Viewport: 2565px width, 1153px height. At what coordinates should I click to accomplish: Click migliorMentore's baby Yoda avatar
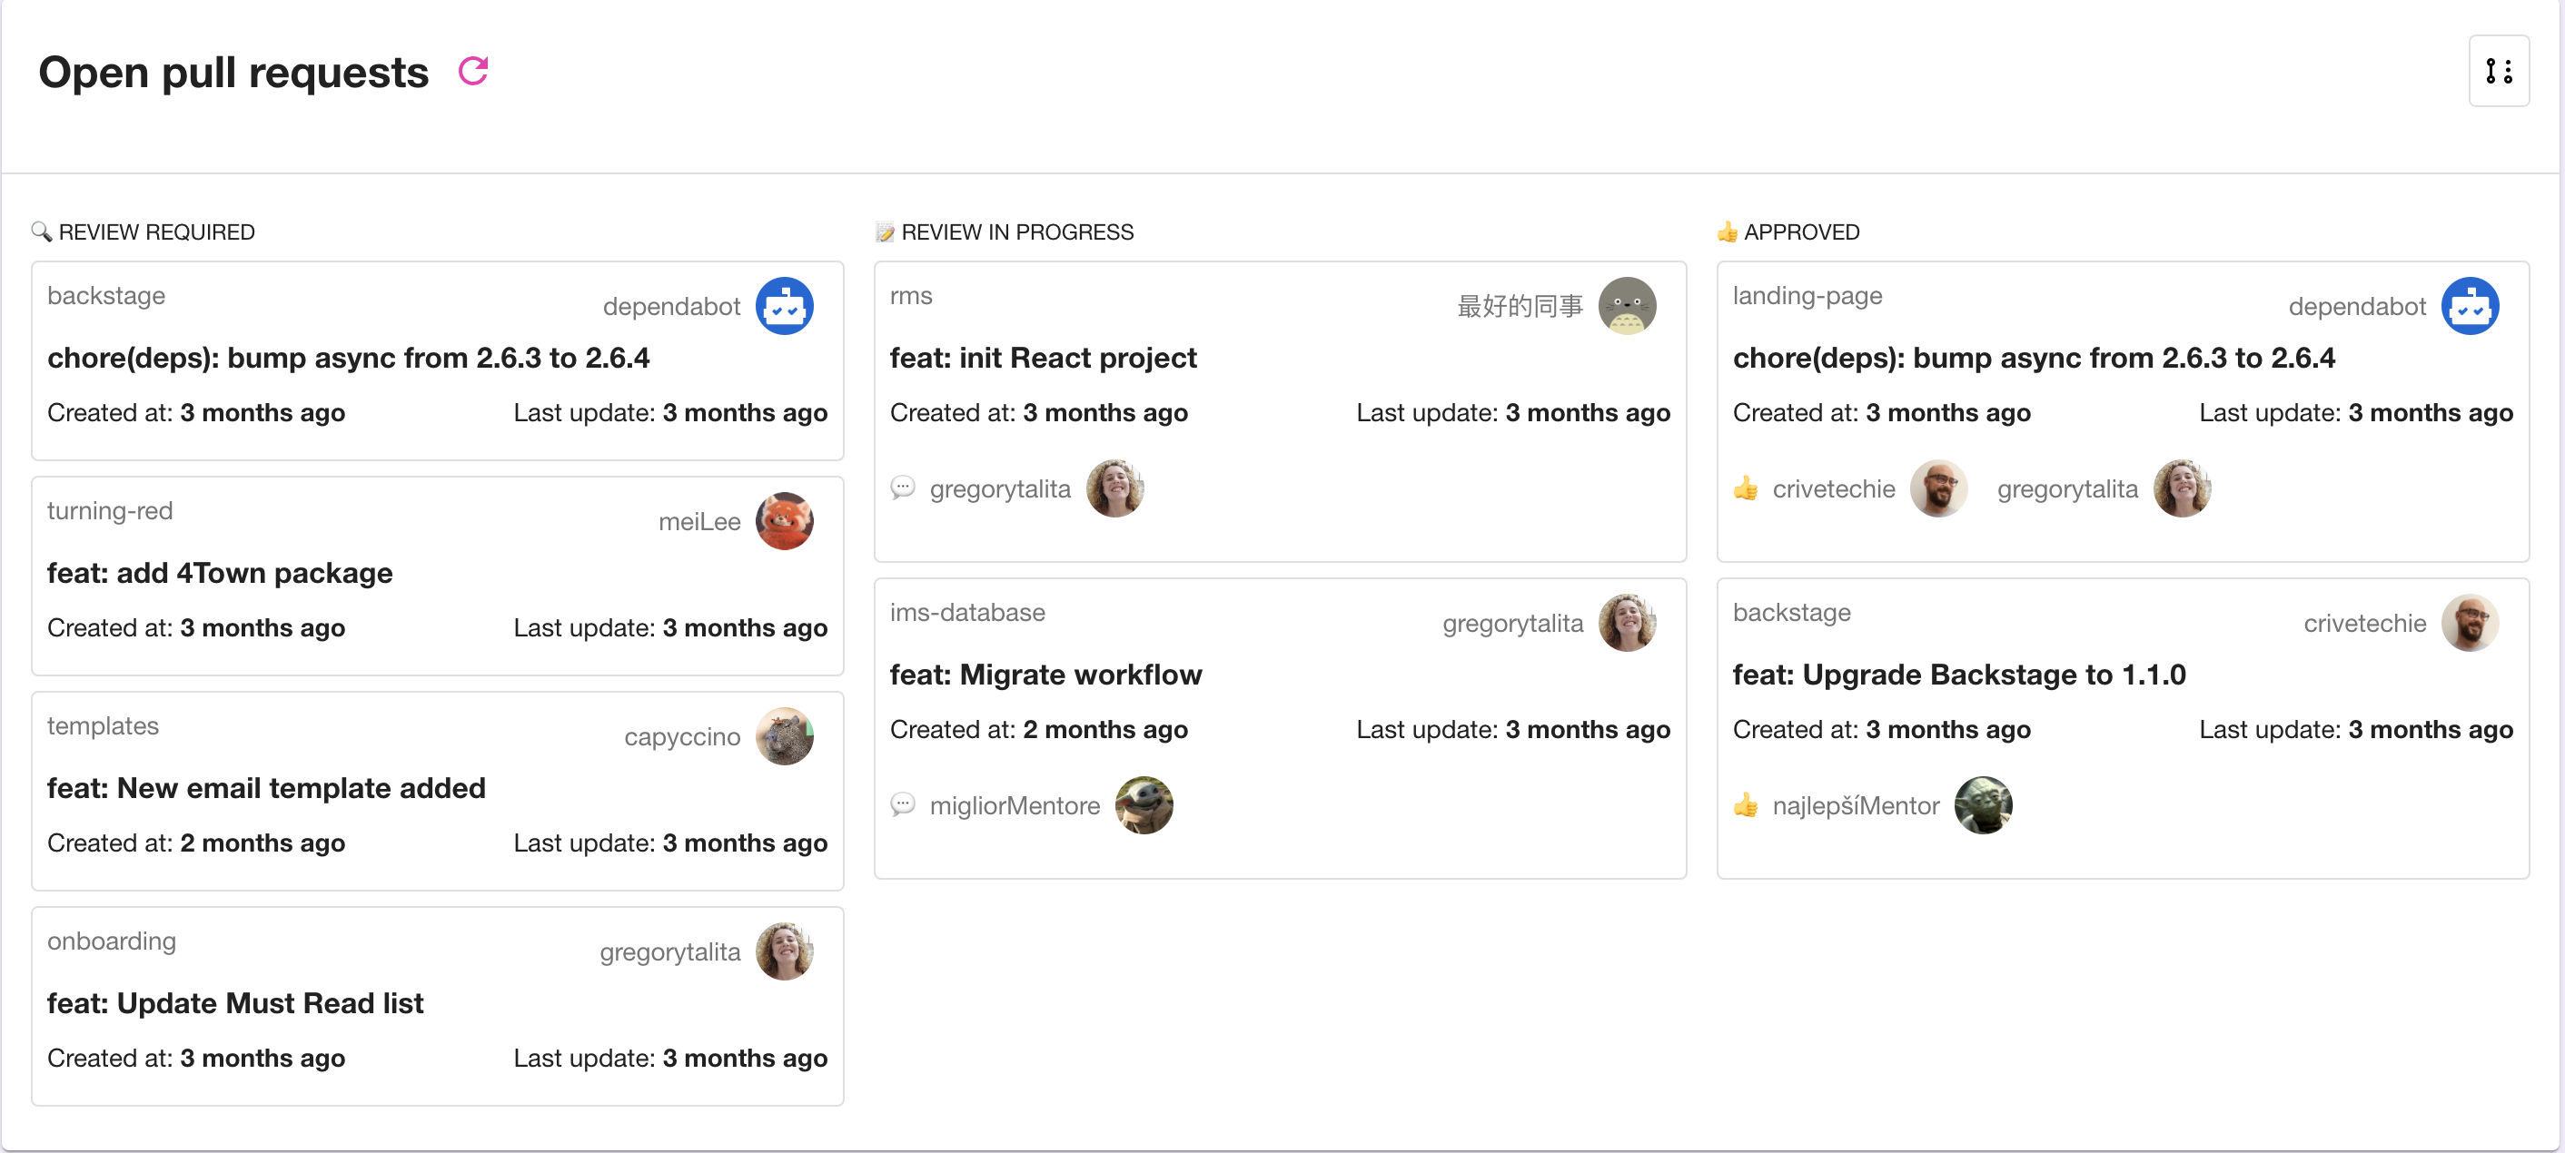[1144, 804]
